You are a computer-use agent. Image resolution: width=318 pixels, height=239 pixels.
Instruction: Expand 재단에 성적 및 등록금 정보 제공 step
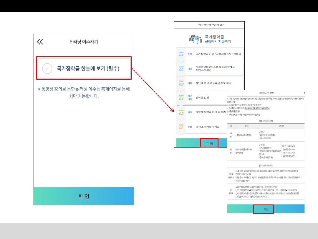tap(213, 83)
